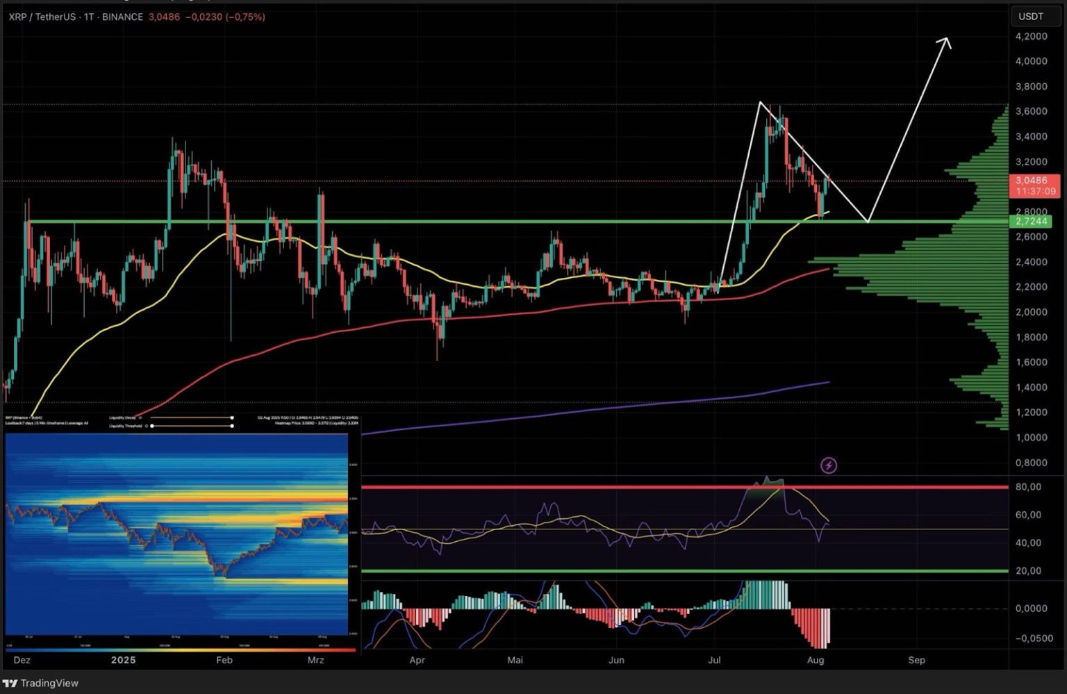Click the Liquidity Threshold info icon

tap(146, 426)
